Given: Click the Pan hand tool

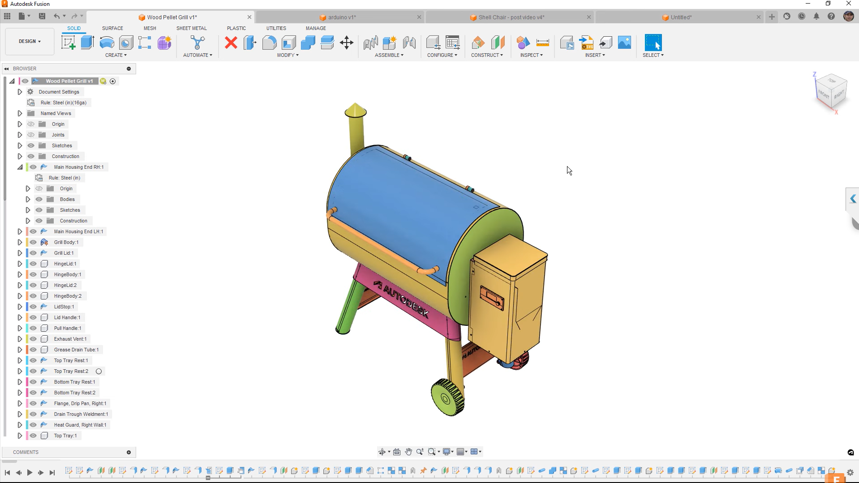Looking at the screenshot, I should pos(408,452).
